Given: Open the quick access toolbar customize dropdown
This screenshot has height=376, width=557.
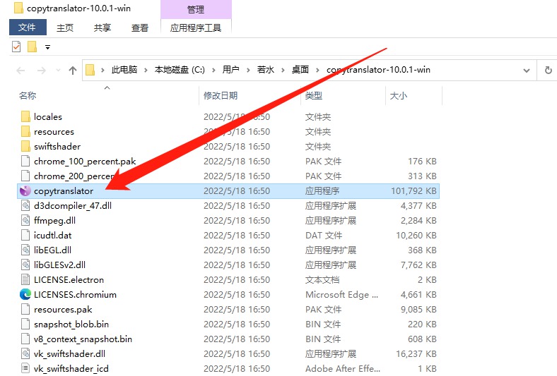Looking at the screenshot, I should pyautogui.click(x=47, y=47).
